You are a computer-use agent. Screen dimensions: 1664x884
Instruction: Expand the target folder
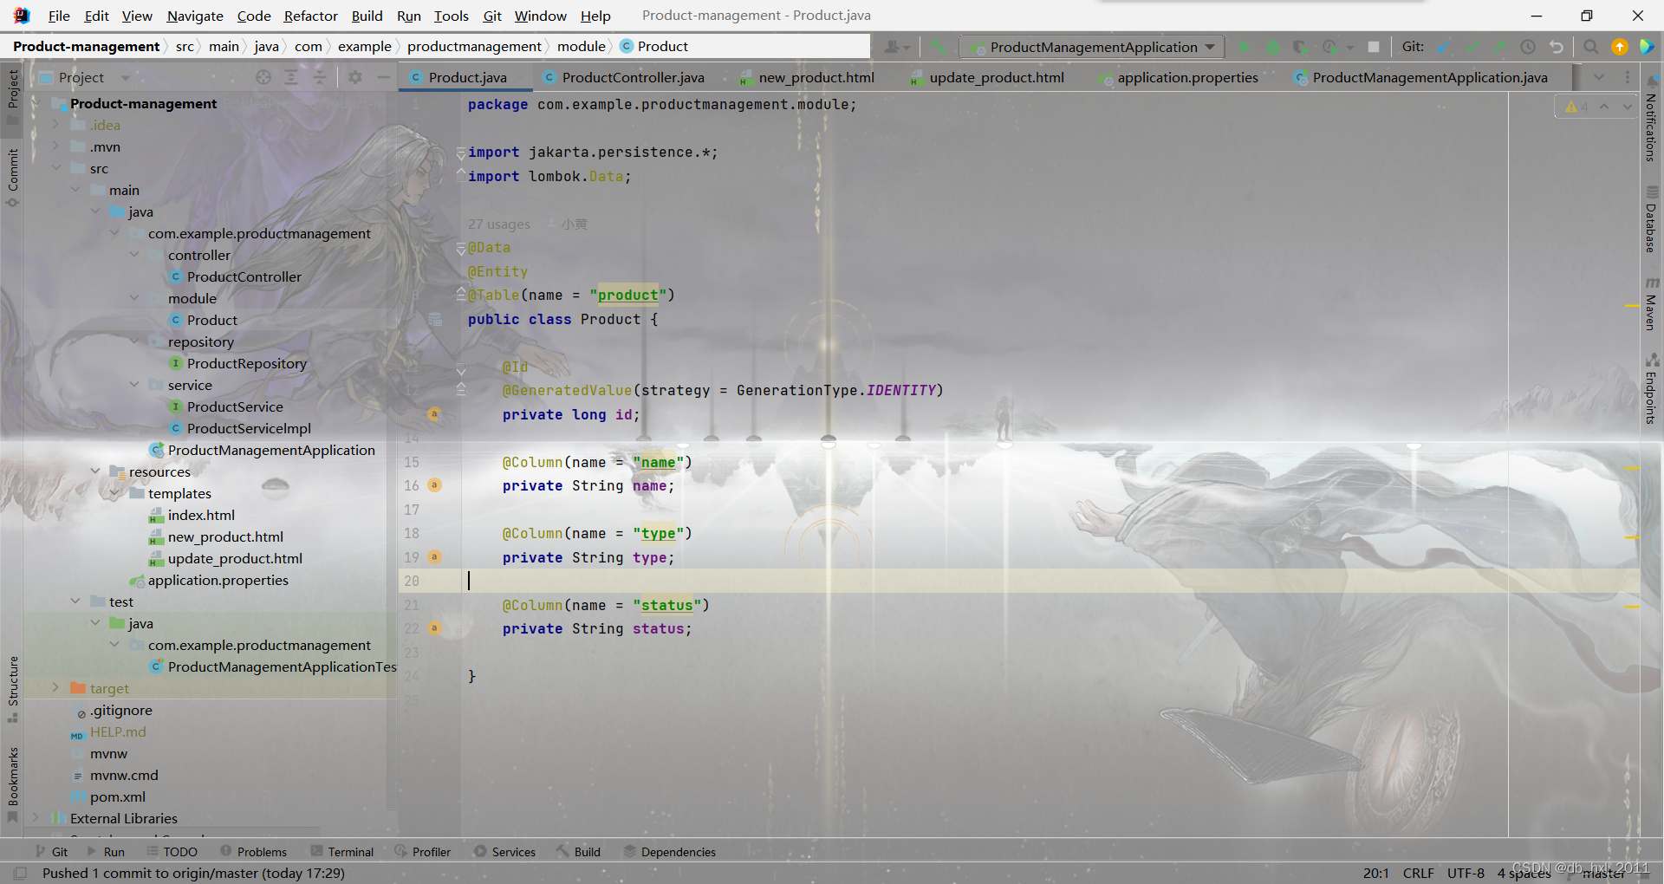(x=56, y=688)
